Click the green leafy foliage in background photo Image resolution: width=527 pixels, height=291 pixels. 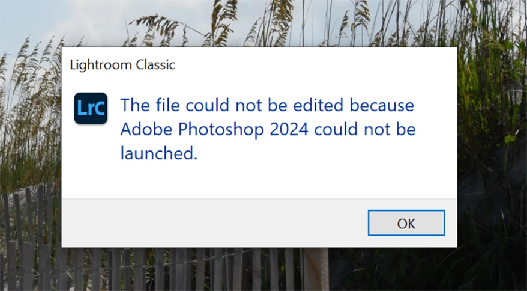(492, 101)
